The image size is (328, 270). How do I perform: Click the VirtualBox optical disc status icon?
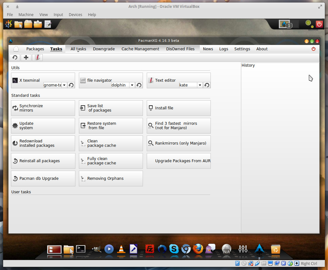click(x=244, y=263)
